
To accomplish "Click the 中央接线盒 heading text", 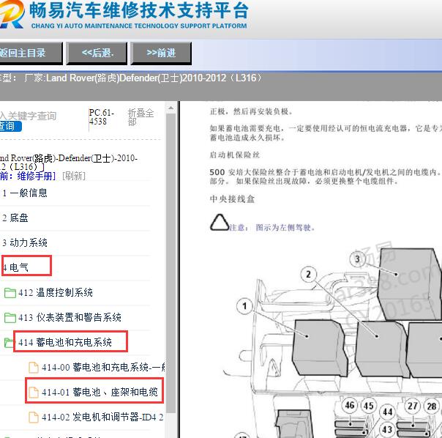I will tap(232, 199).
